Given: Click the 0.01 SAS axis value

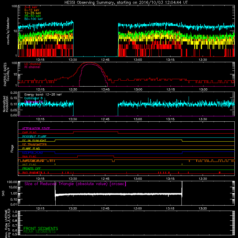Looking at the screenshot, I should [x=14, y=204].
